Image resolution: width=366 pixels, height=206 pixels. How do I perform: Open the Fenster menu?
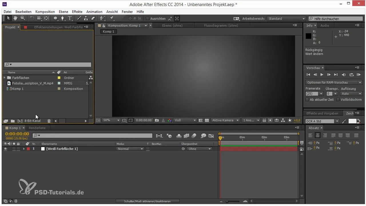tap(127, 12)
